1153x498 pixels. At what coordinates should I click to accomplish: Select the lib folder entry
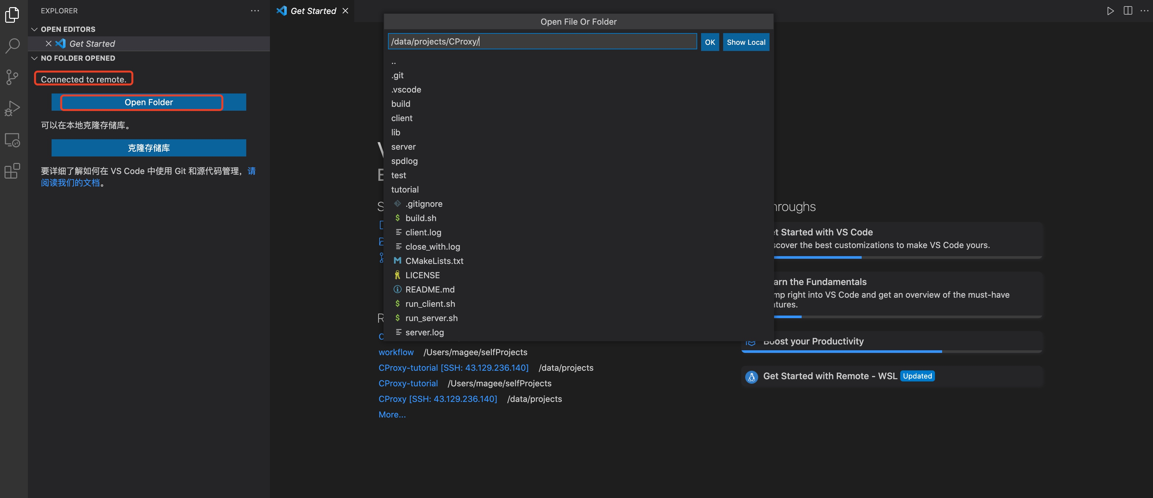(x=578, y=132)
